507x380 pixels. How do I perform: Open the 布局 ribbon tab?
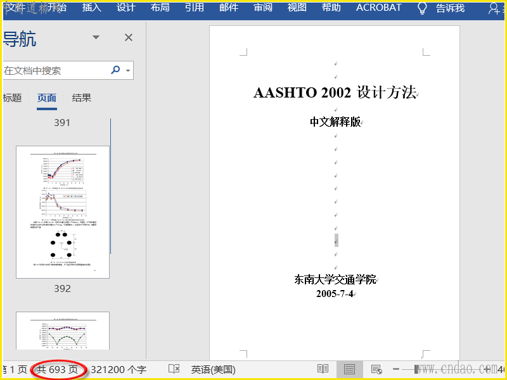tap(160, 8)
